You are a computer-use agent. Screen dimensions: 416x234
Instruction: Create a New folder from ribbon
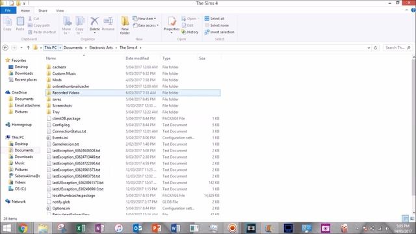pyautogui.click(x=125, y=25)
